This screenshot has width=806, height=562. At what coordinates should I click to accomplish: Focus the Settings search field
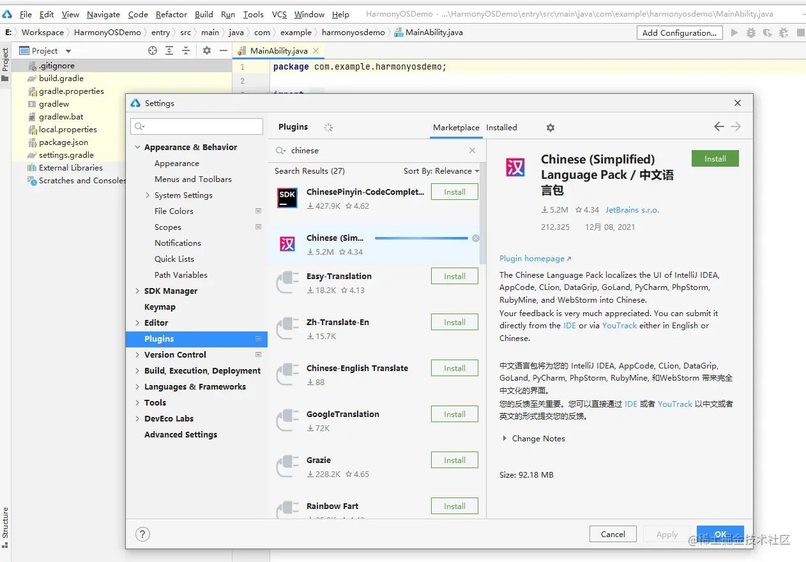click(x=197, y=126)
